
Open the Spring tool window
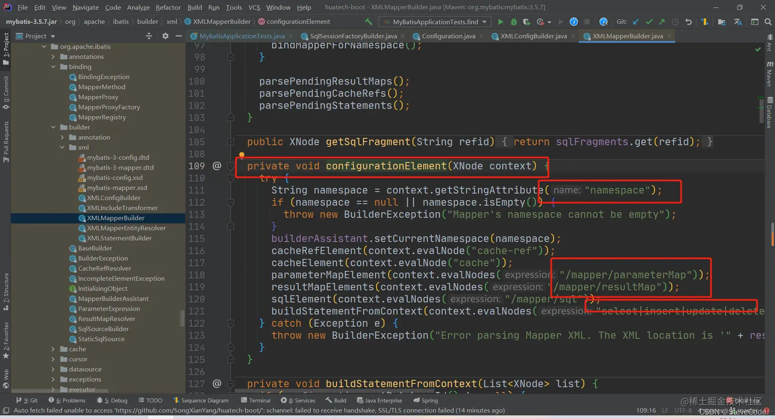click(x=425, y=401)
